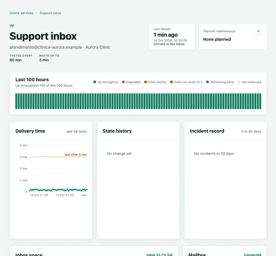The height and width of the screenshot is (256, 276).
Task: Click the 'late after 3 min' threshold label
Action: click(76, 155)
